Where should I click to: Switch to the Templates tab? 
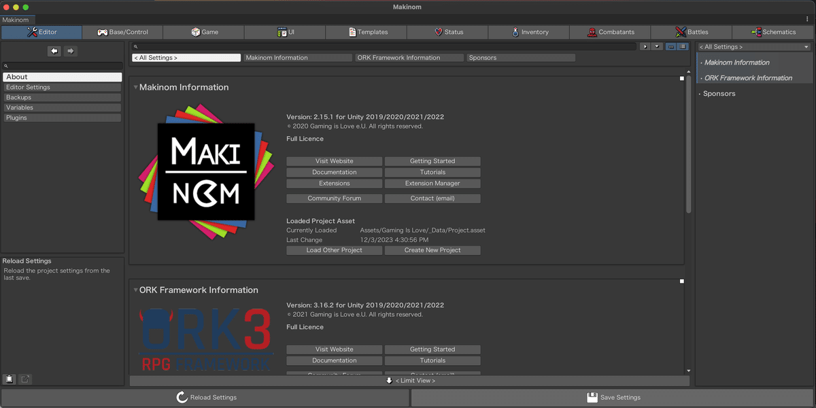pos(367,32)
